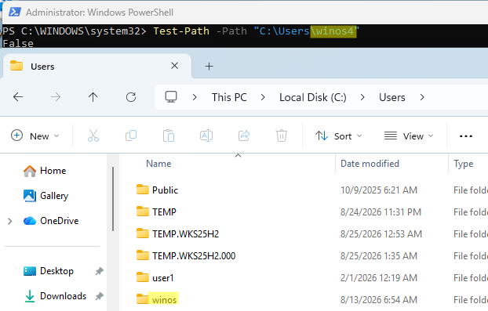Open OneDrive in the navigation pane
488x311 pixels.
[51, 221]
